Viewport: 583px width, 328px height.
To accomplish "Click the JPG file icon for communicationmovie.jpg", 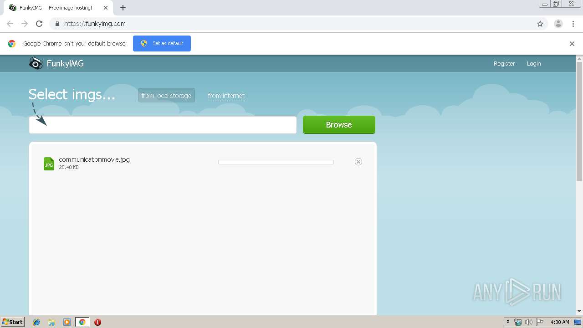I will click(x=49, y=164).
